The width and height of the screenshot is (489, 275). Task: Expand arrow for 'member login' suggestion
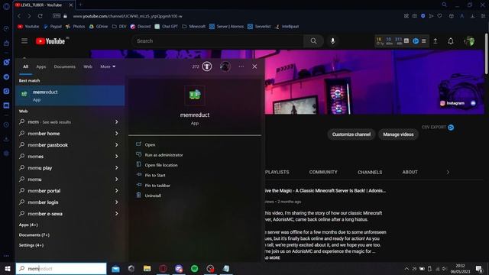pos(117,202)
